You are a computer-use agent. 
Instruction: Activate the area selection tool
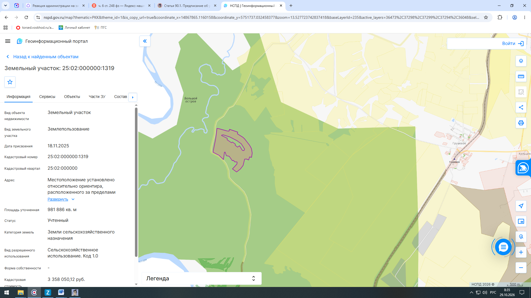[521, 92]
